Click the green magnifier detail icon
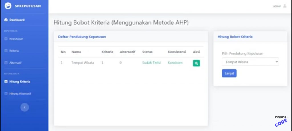 pos(196,63)
